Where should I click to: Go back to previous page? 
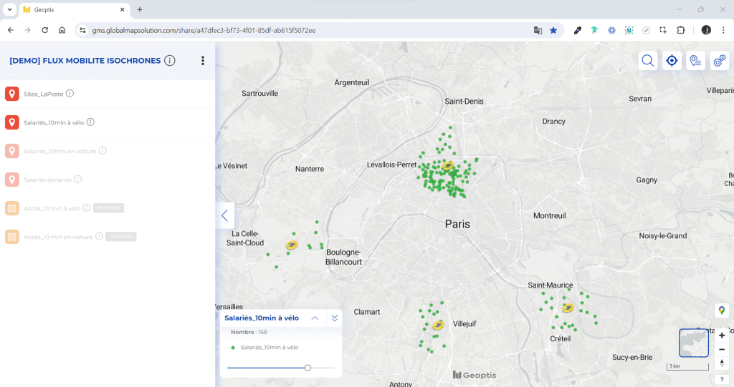pos(11,30)
